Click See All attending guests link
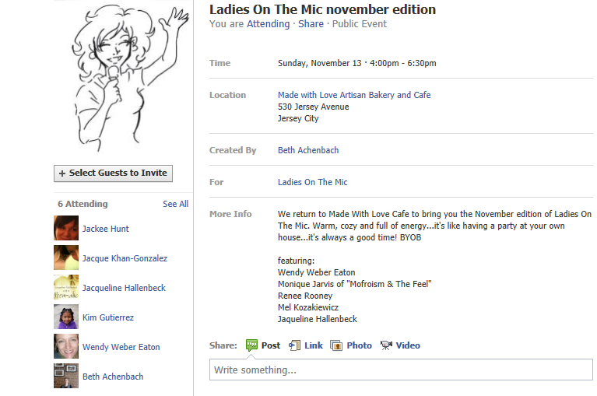The width and height of the screenshot is (597, 396). click(x=175, y=204)
